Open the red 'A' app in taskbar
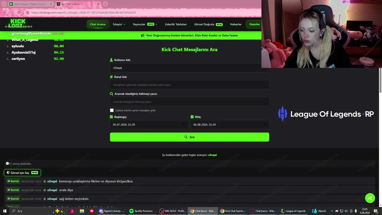The height and width of the screenshot is (215, 382). pos(72,211)
